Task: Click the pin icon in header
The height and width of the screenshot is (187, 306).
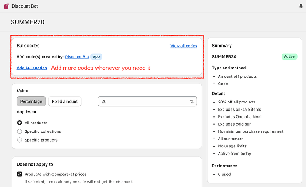Action: point(301,6)
